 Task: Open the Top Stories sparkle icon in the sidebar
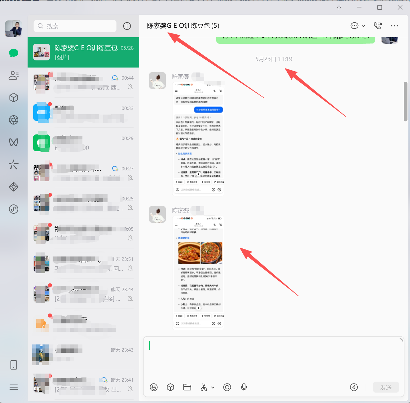point(14,164)
